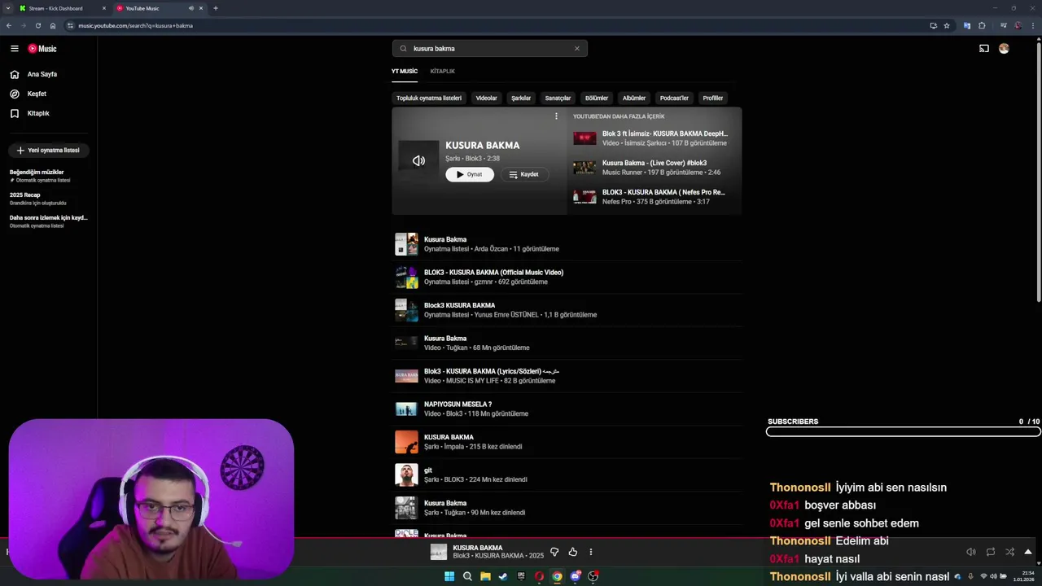Filter by Topluluk oynatma listeleri chip
1042x586 pixels.
429,98
